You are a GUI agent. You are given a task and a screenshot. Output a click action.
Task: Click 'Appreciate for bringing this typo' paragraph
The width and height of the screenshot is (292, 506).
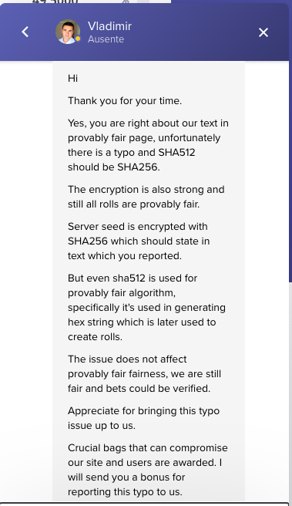(x=144, y=418)
